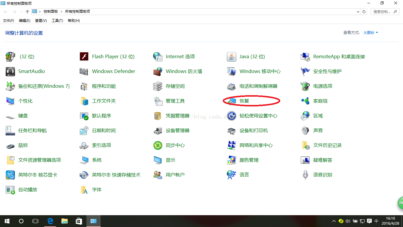Open the 工作文件夹 icon
This screenshot has height=227, width=403.
tap(84, 101)
